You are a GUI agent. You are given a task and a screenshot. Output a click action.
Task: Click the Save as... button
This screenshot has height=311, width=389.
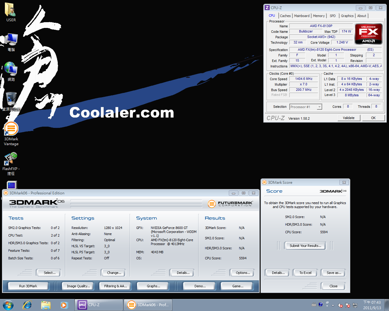click(x=334, y=273)
